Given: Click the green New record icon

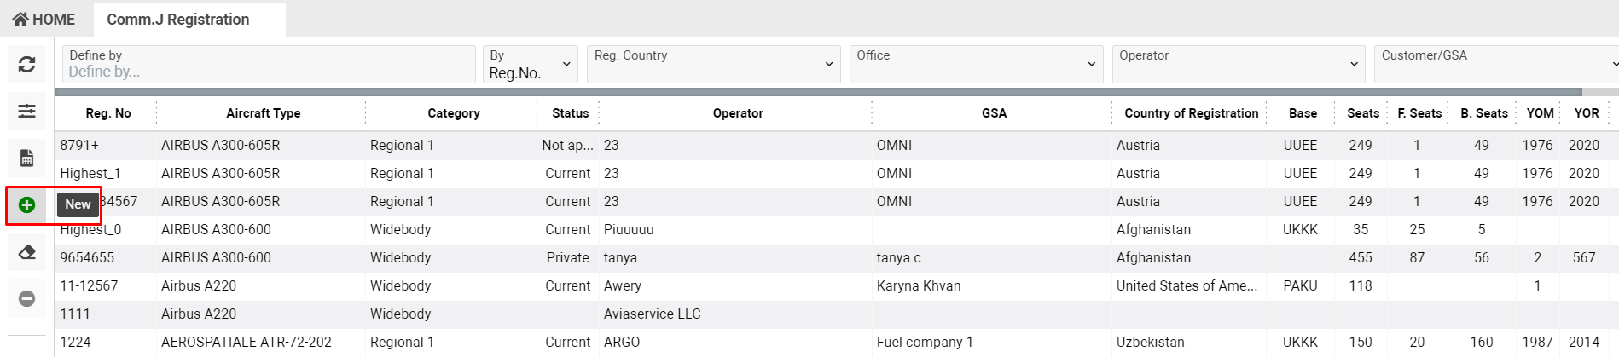Looking at the screenshot, I should click(26, 204).
